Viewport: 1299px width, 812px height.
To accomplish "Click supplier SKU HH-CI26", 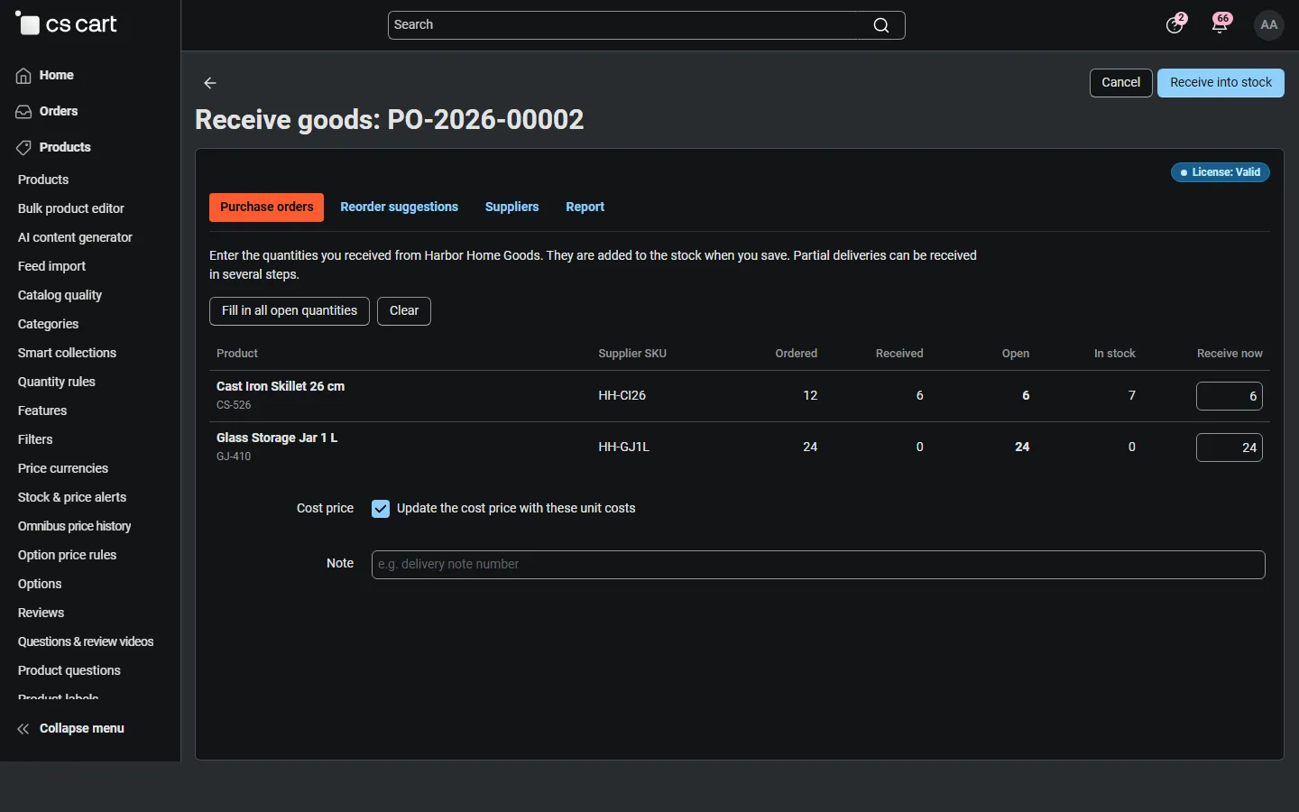I will pyautogui.click(x=622, y=396).
